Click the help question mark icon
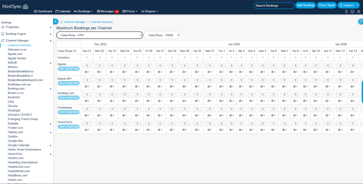Image resolution: width=363 pixels, height=184 pixels. coord(361,22)
